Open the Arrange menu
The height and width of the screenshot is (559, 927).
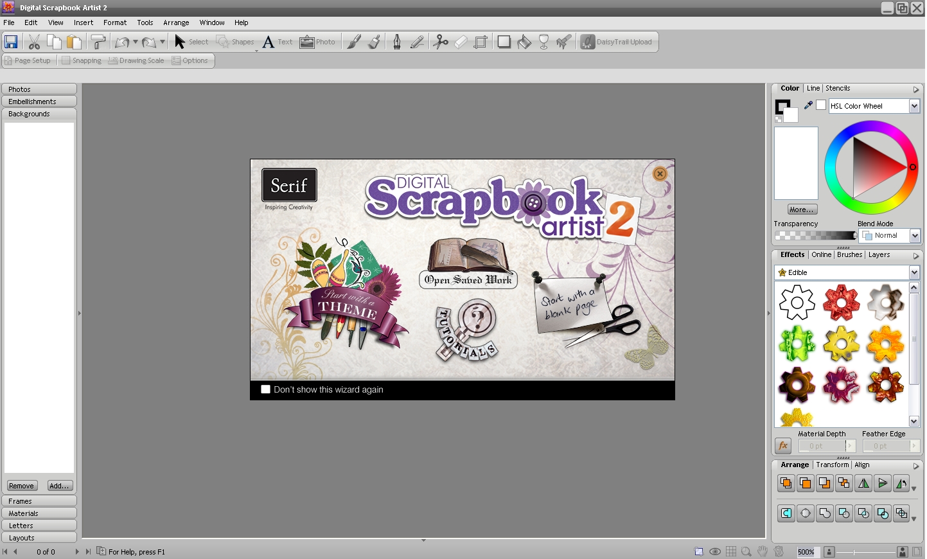[176, 22]
